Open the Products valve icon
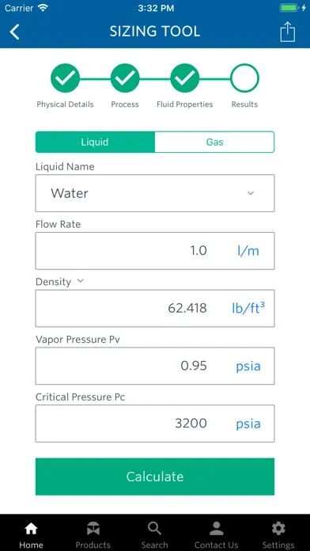The height and width of the screenshot is (551, 310). 93,529
